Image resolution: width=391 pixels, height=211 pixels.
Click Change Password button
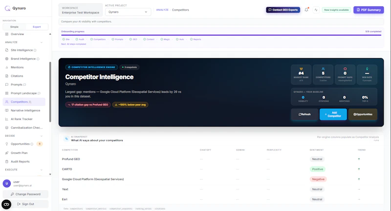[x=25, y=194]
